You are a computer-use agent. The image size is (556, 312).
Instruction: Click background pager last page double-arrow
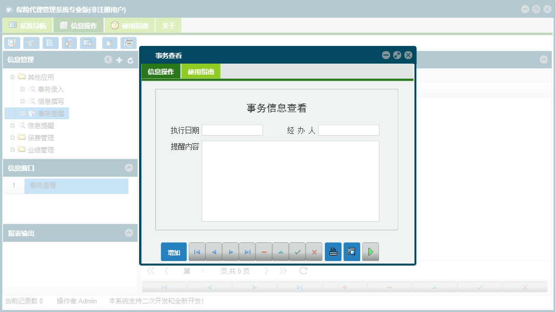[x=283, y=271]
